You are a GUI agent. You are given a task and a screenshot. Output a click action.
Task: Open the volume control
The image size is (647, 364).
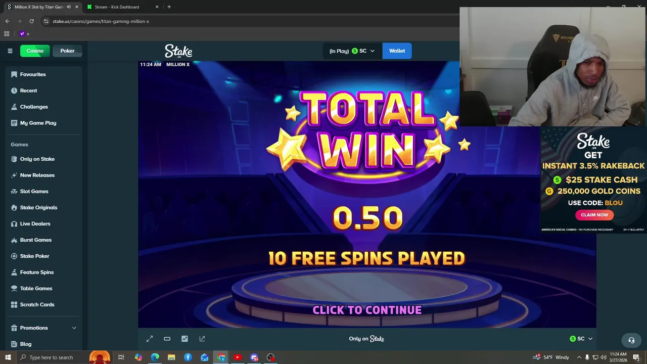[x=603, y=357]
